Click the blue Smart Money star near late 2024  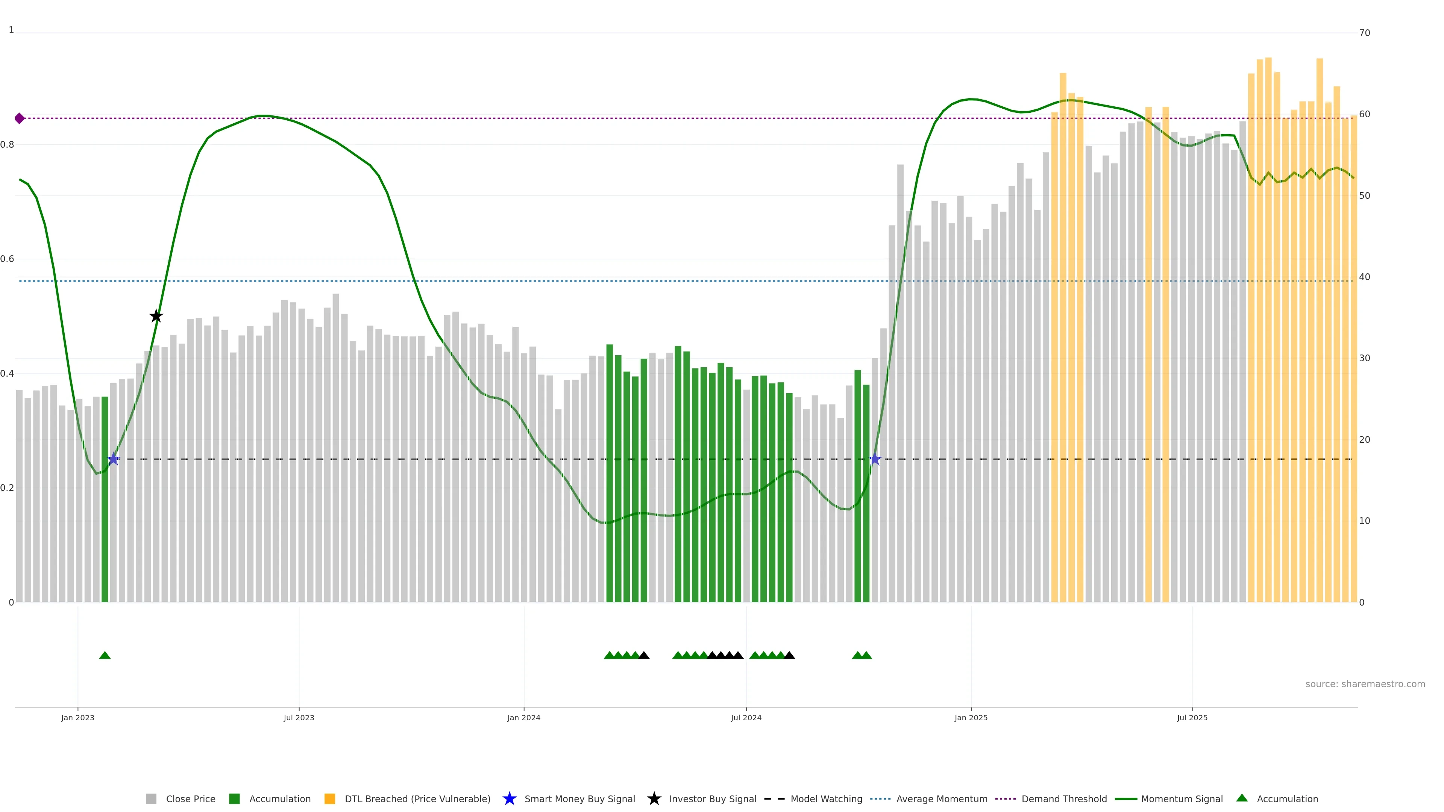point(875,459)
